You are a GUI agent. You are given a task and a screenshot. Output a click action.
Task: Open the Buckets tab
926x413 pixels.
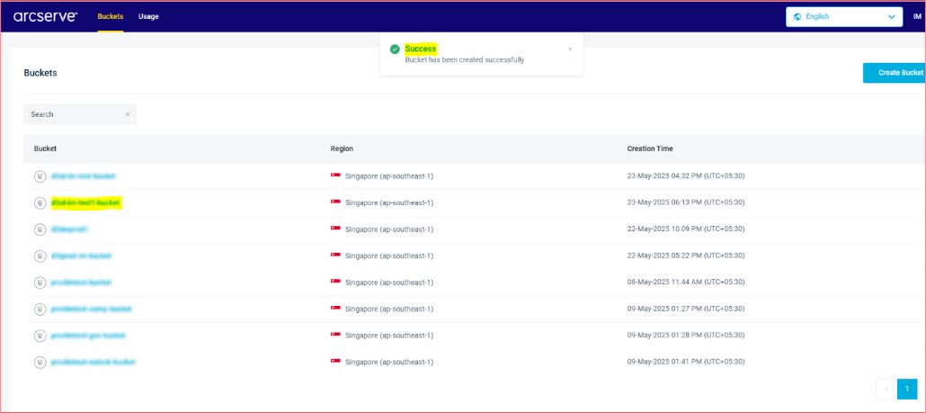coord(111,16)
